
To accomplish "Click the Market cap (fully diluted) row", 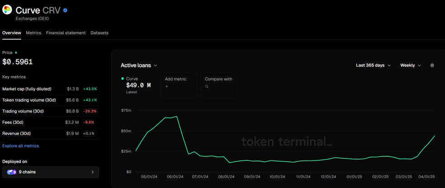I will [x=51, y=89].
